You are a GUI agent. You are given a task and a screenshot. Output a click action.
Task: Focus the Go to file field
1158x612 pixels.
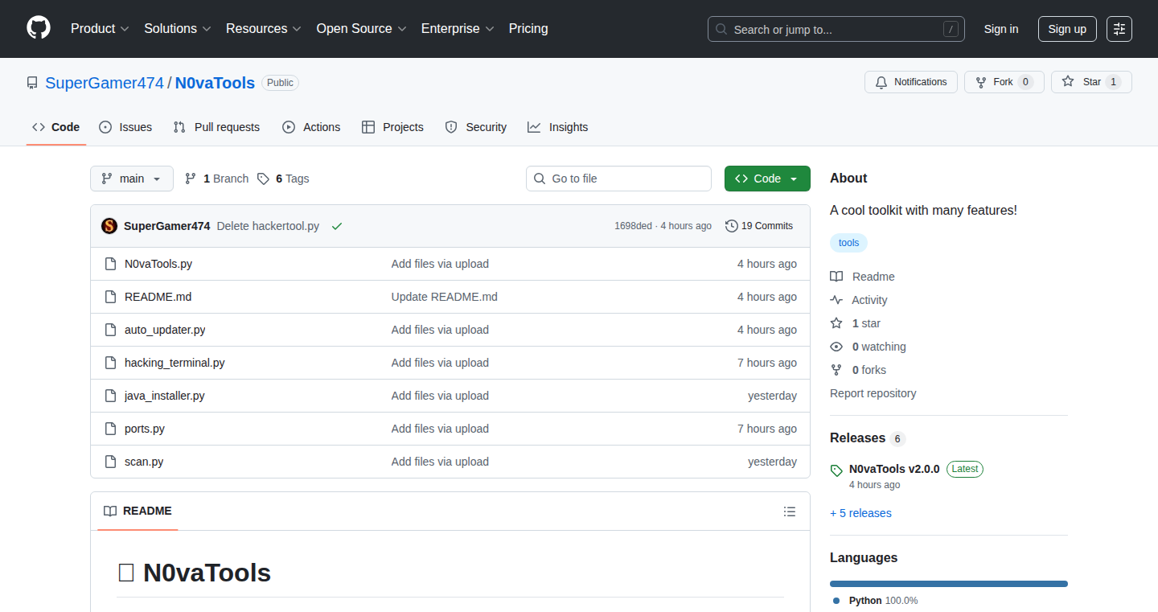click(x=618, y=179)
